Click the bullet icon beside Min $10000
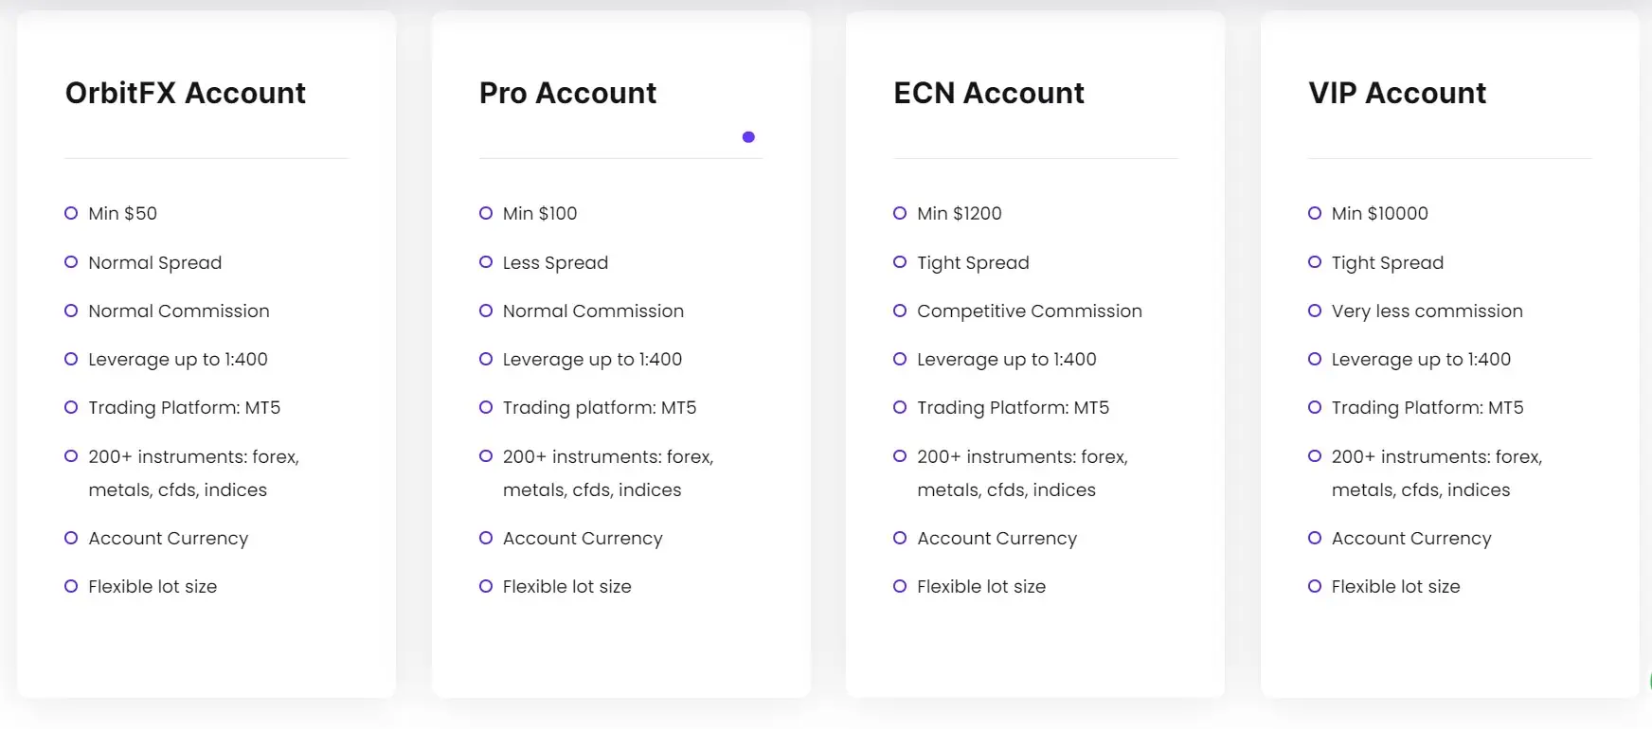 pyautogui.click(x=1315, y=213)
